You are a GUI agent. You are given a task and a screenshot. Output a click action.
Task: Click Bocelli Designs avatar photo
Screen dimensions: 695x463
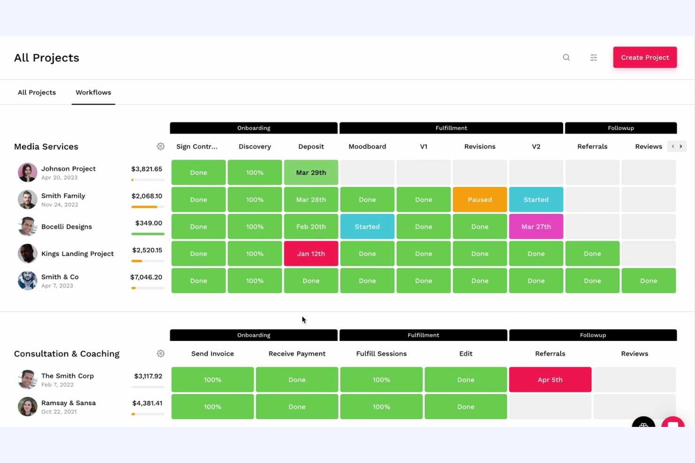(x=27, y=227)
